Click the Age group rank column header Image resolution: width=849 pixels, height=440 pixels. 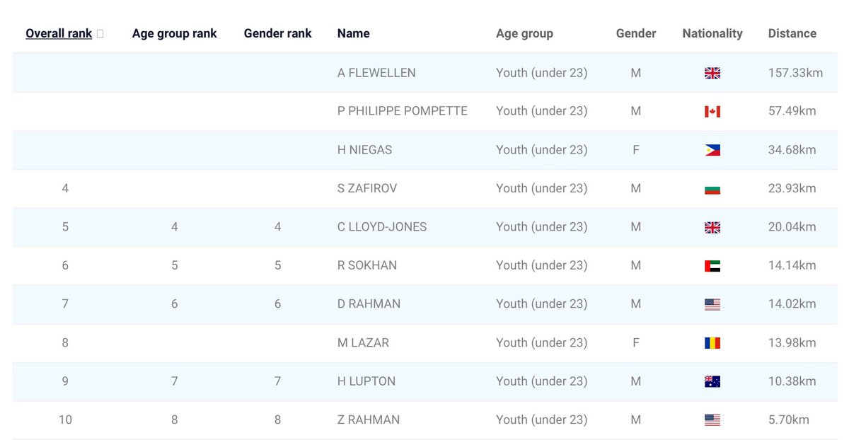pyautogui.click(x=174, y=33)
